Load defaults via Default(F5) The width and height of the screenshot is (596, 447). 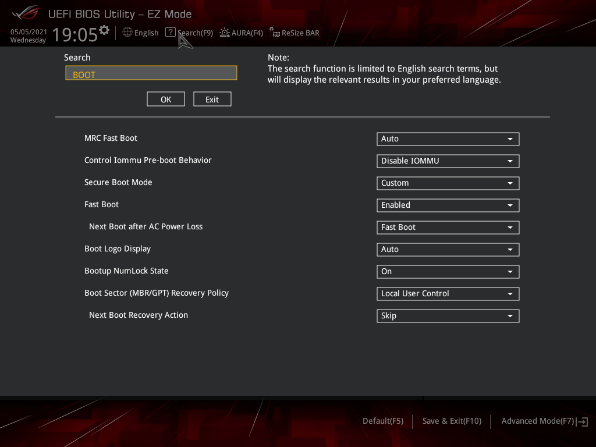click(383, 421)
